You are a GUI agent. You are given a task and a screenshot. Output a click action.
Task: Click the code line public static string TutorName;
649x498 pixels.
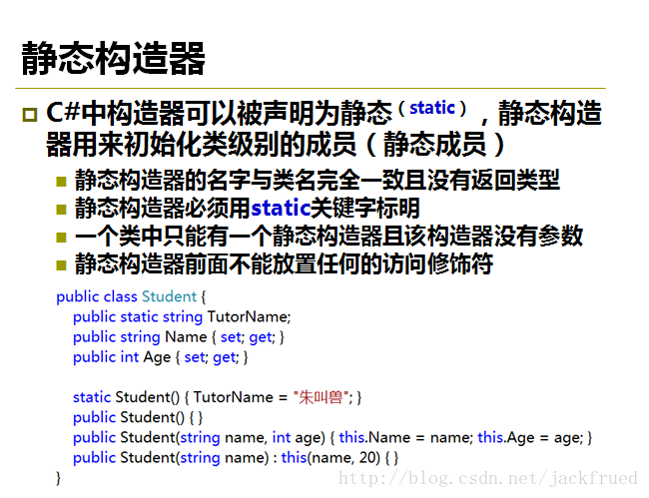coord(182,316)
